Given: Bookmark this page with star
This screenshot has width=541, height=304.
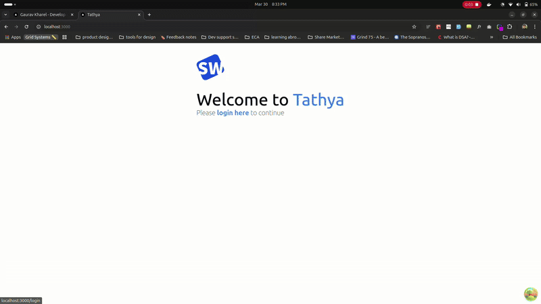Looking at the screenshot, I should pos(414,26).
